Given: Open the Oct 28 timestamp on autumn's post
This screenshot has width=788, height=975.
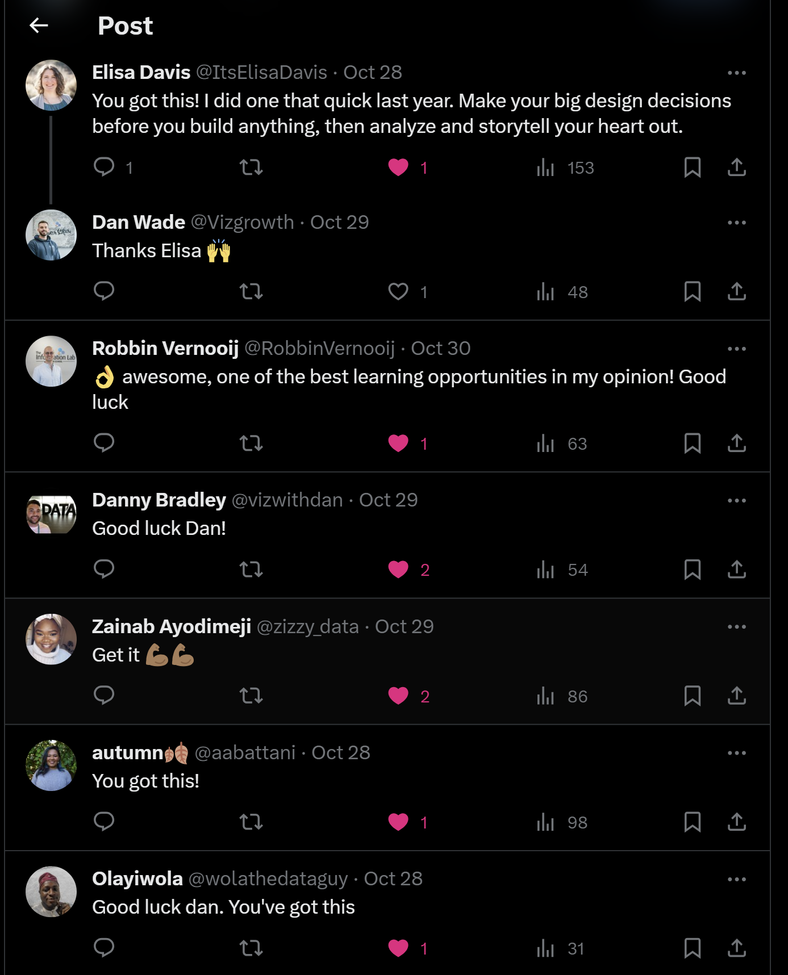Looking at the screenshot, I should (x=341, y=752).
